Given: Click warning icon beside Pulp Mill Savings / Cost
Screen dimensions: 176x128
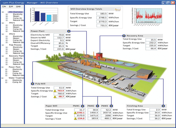Looking at the screenshot, I should coord(55,97).
